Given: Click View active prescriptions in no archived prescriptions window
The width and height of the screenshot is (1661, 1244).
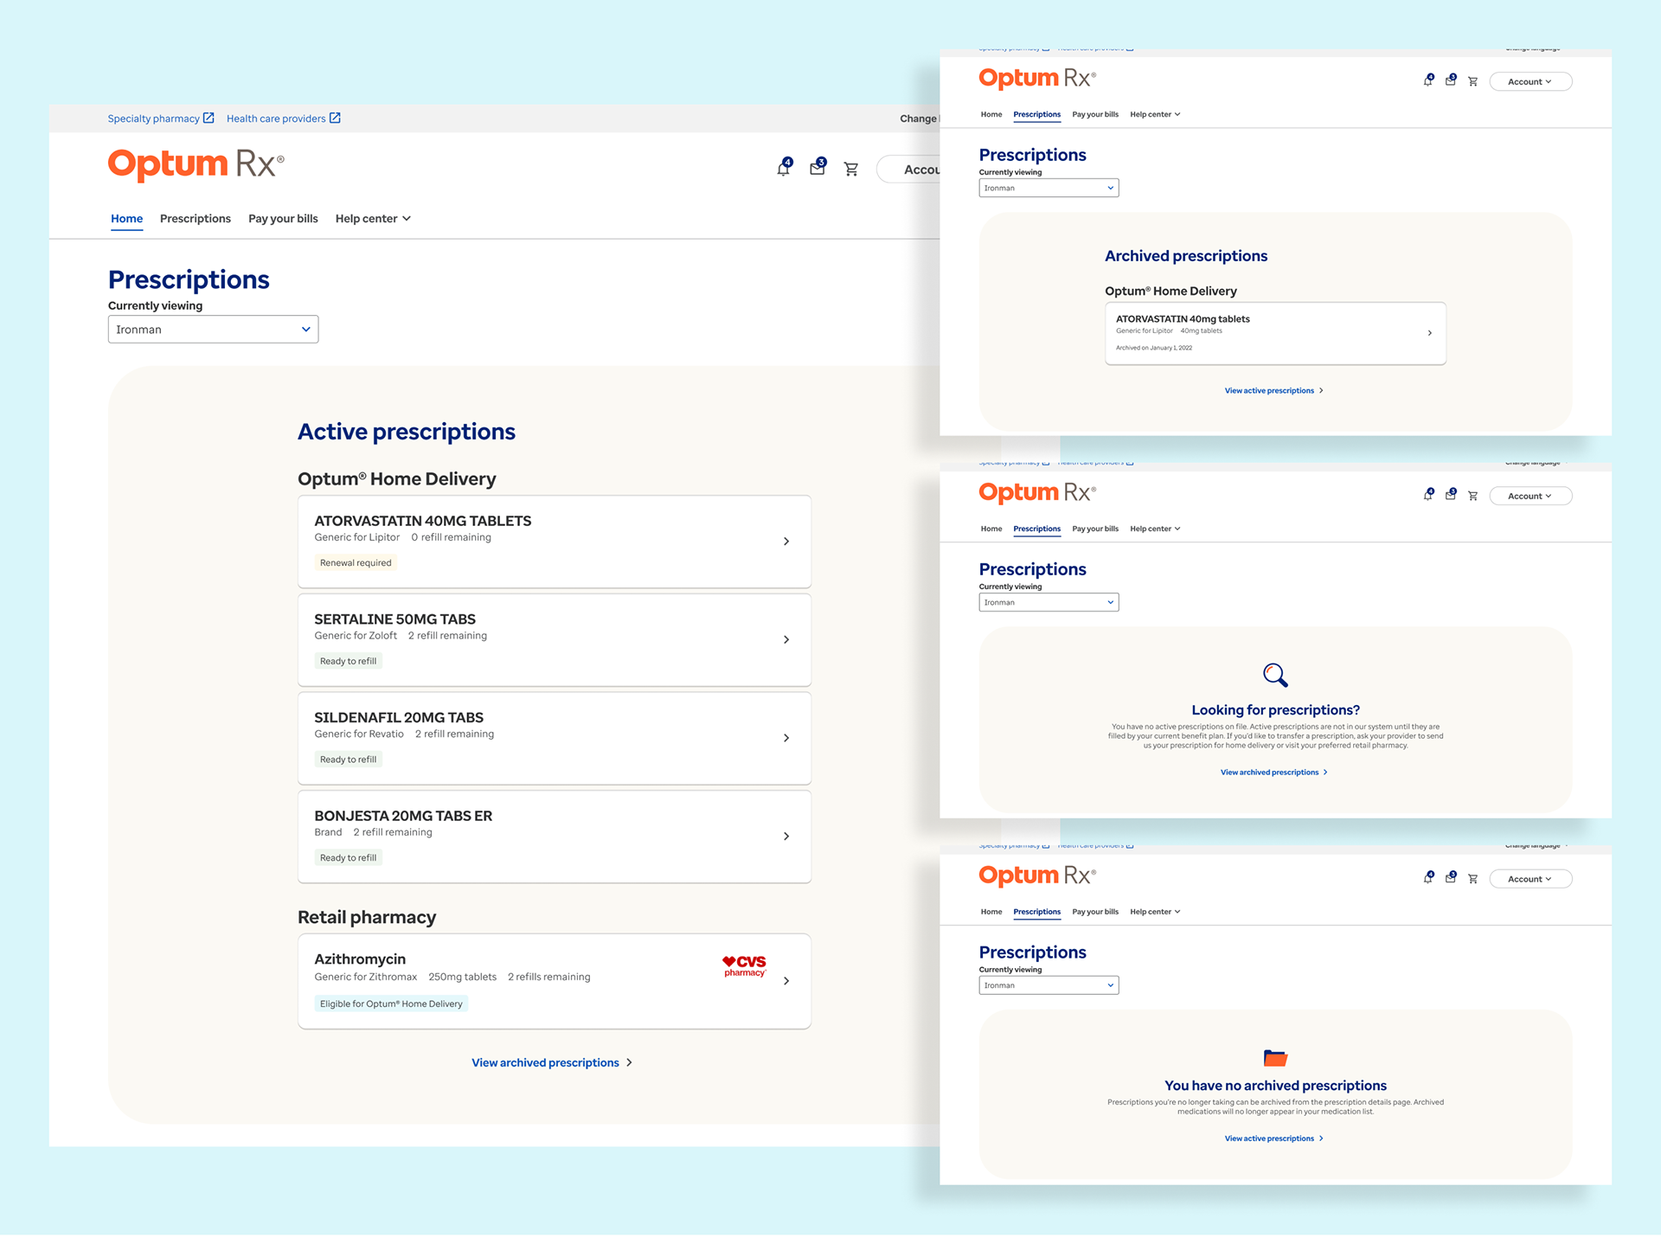Looking at the screenshot, I should 1274,1138.
